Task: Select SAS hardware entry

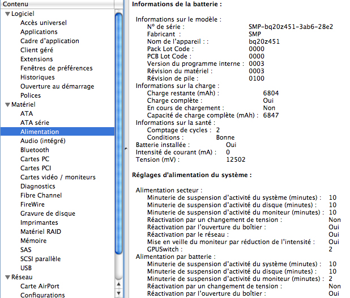Action: tap(26, 250)
